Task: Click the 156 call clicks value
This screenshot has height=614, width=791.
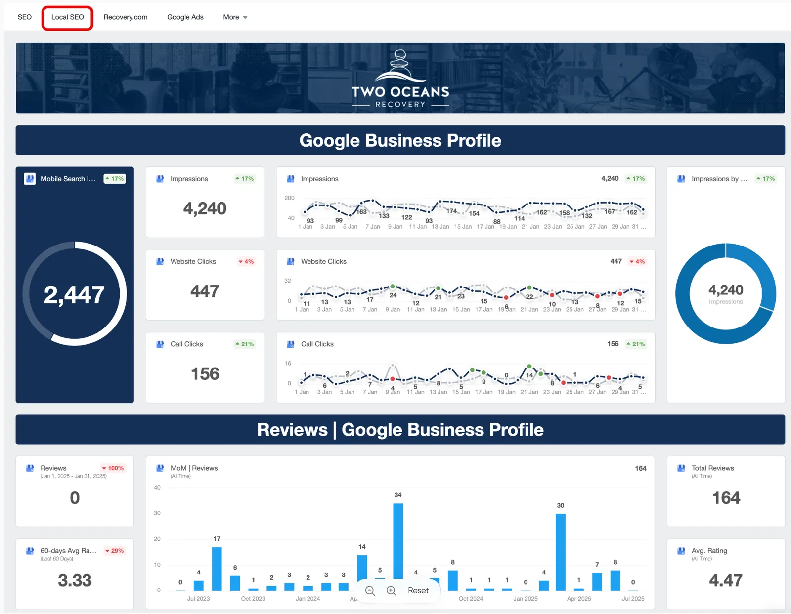Action: point(205,374)
